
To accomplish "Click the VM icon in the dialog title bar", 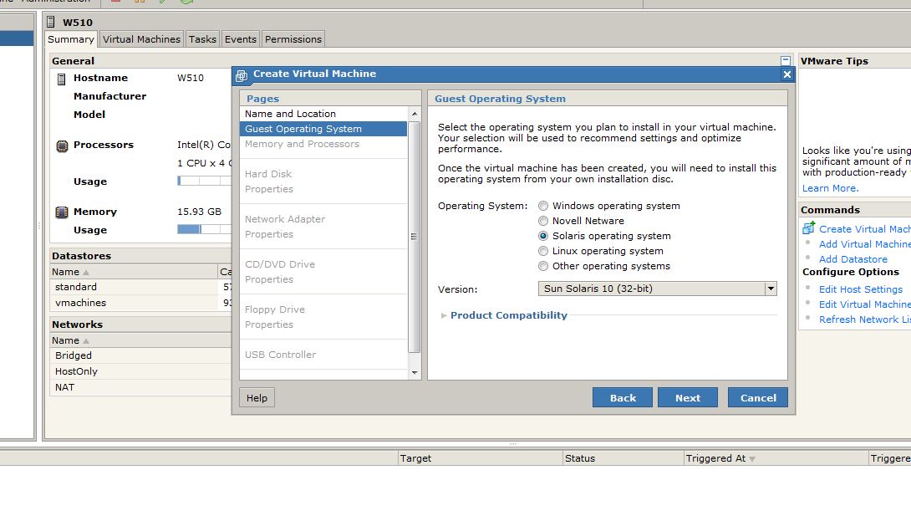I will coord(242,74).
